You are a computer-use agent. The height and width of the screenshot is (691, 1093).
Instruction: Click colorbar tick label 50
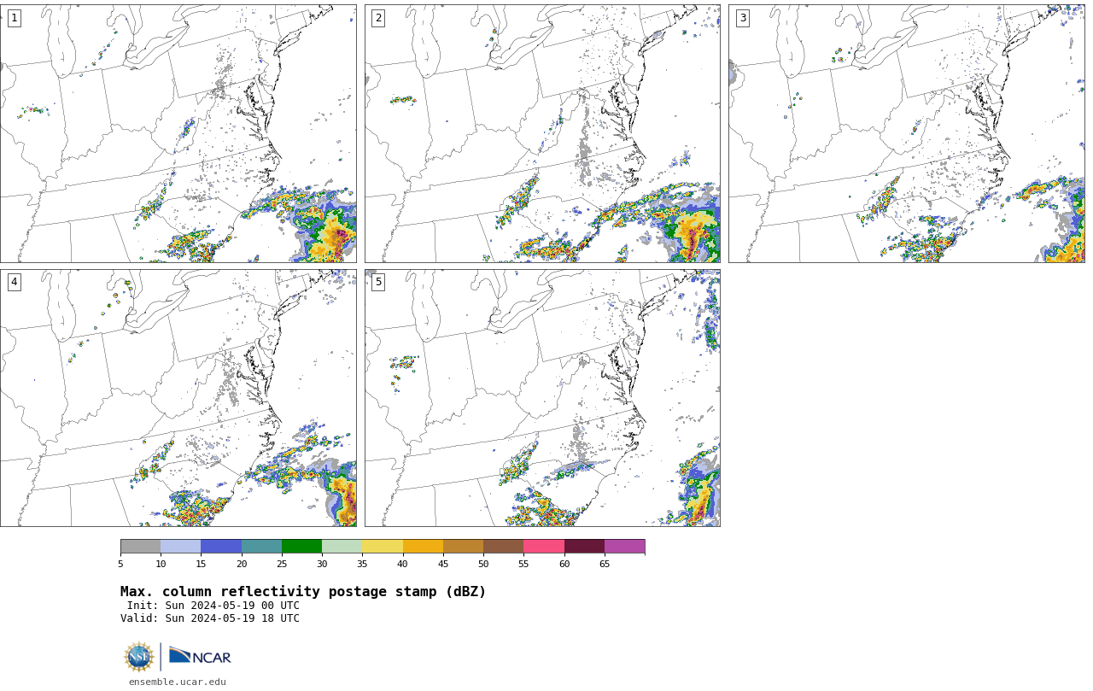483,564
